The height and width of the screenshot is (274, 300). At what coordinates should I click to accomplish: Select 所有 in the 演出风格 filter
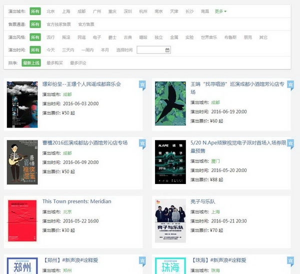pos(35,37)
